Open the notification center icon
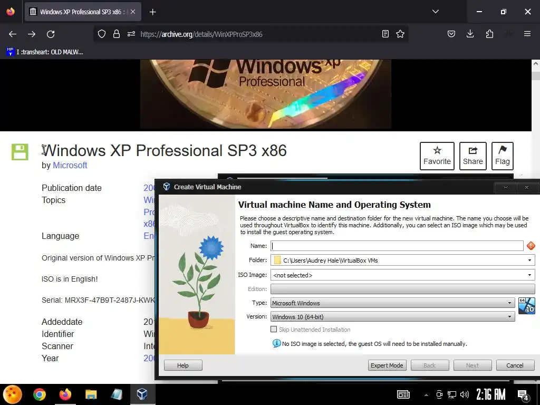 [x=523, y=396]
